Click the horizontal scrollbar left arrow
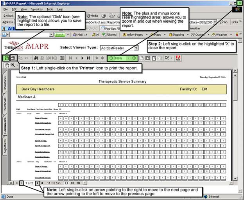 [x=85, y=183]
